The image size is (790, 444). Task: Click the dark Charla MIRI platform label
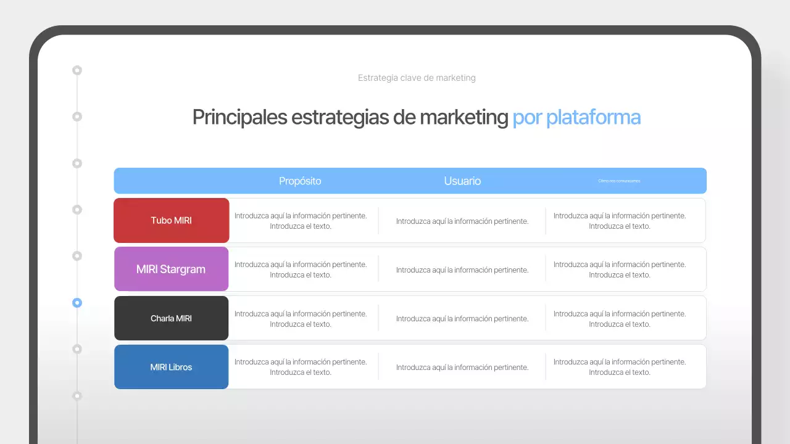pos(171,318)
